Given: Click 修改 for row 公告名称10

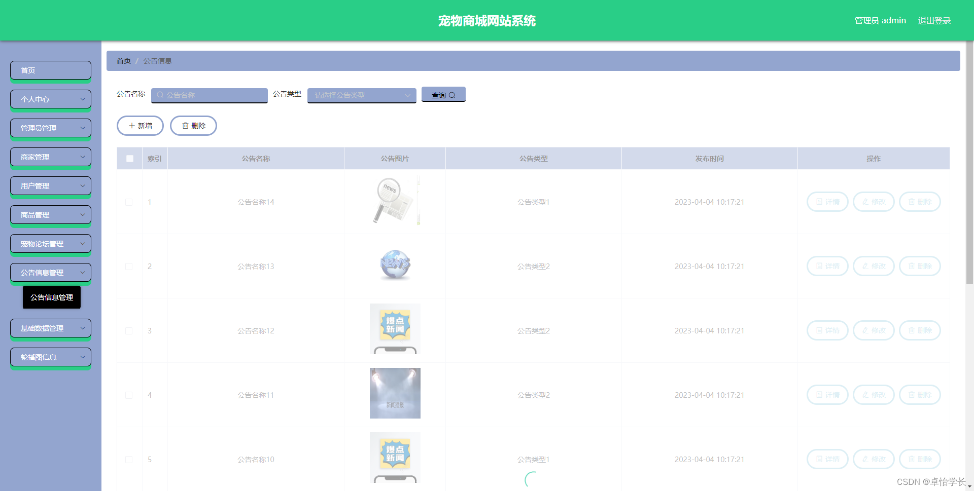Looking at the screenshot, I should pyautogui.click(x=874, y=459).
